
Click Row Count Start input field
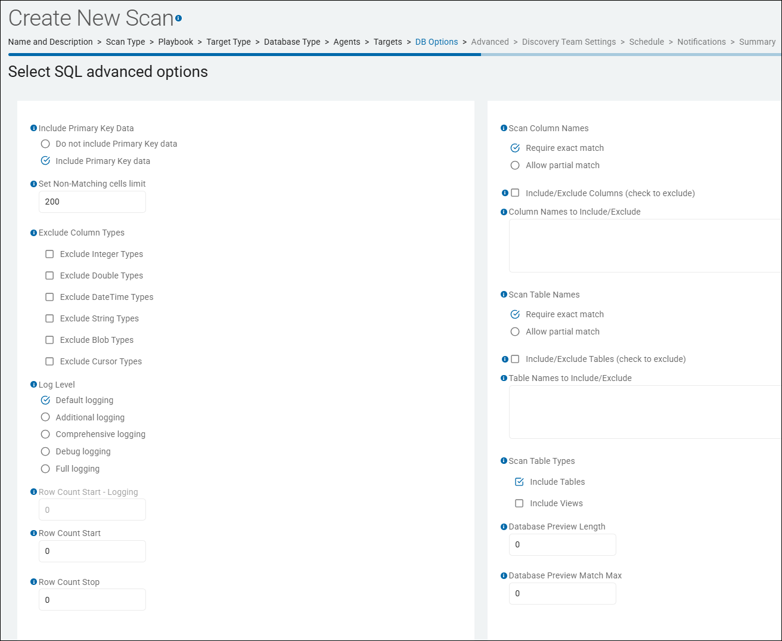tap(92, 551)
